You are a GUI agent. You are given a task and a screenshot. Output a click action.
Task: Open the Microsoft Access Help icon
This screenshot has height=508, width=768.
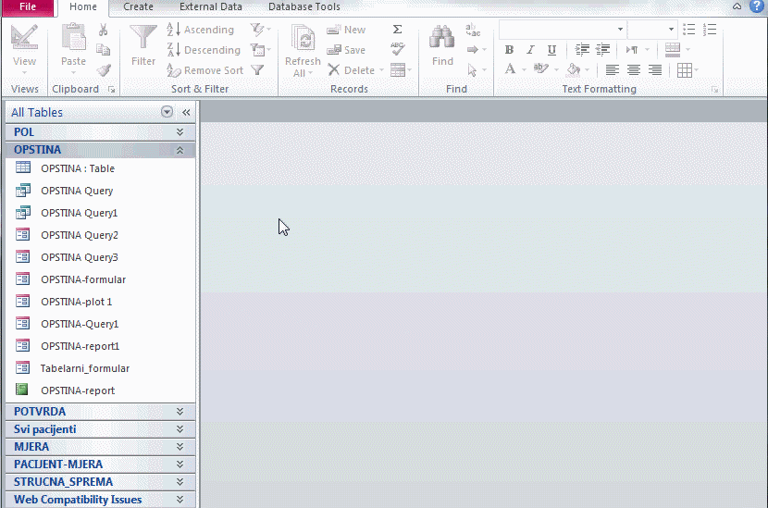point(756,6)
